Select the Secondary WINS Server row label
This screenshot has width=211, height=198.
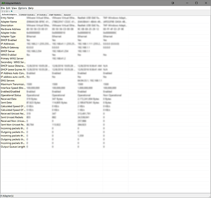point(13,62)
